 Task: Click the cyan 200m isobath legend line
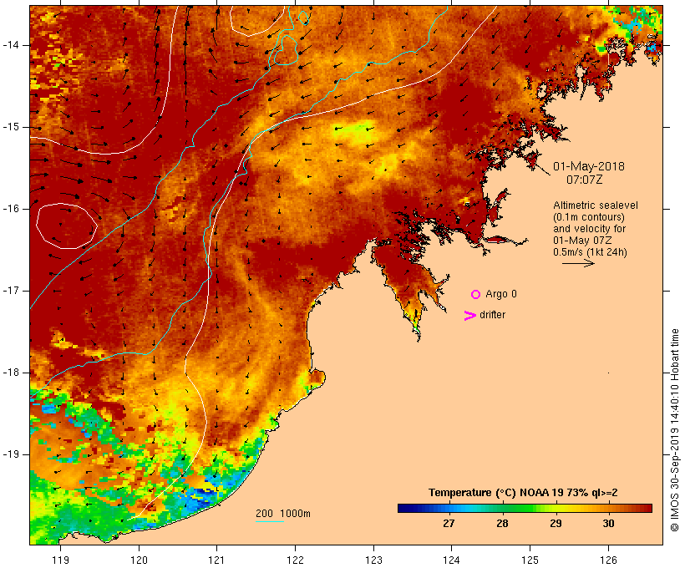[270, 521]
